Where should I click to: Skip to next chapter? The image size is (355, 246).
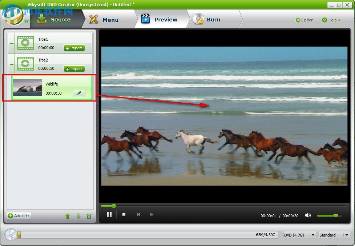point(152,215)
